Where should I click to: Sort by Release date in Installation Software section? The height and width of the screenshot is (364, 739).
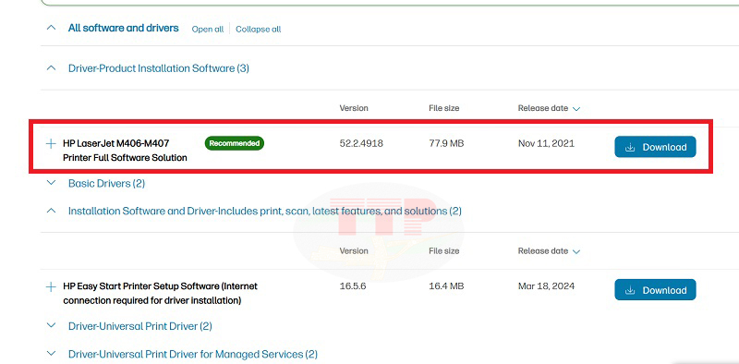coord(549,251)
